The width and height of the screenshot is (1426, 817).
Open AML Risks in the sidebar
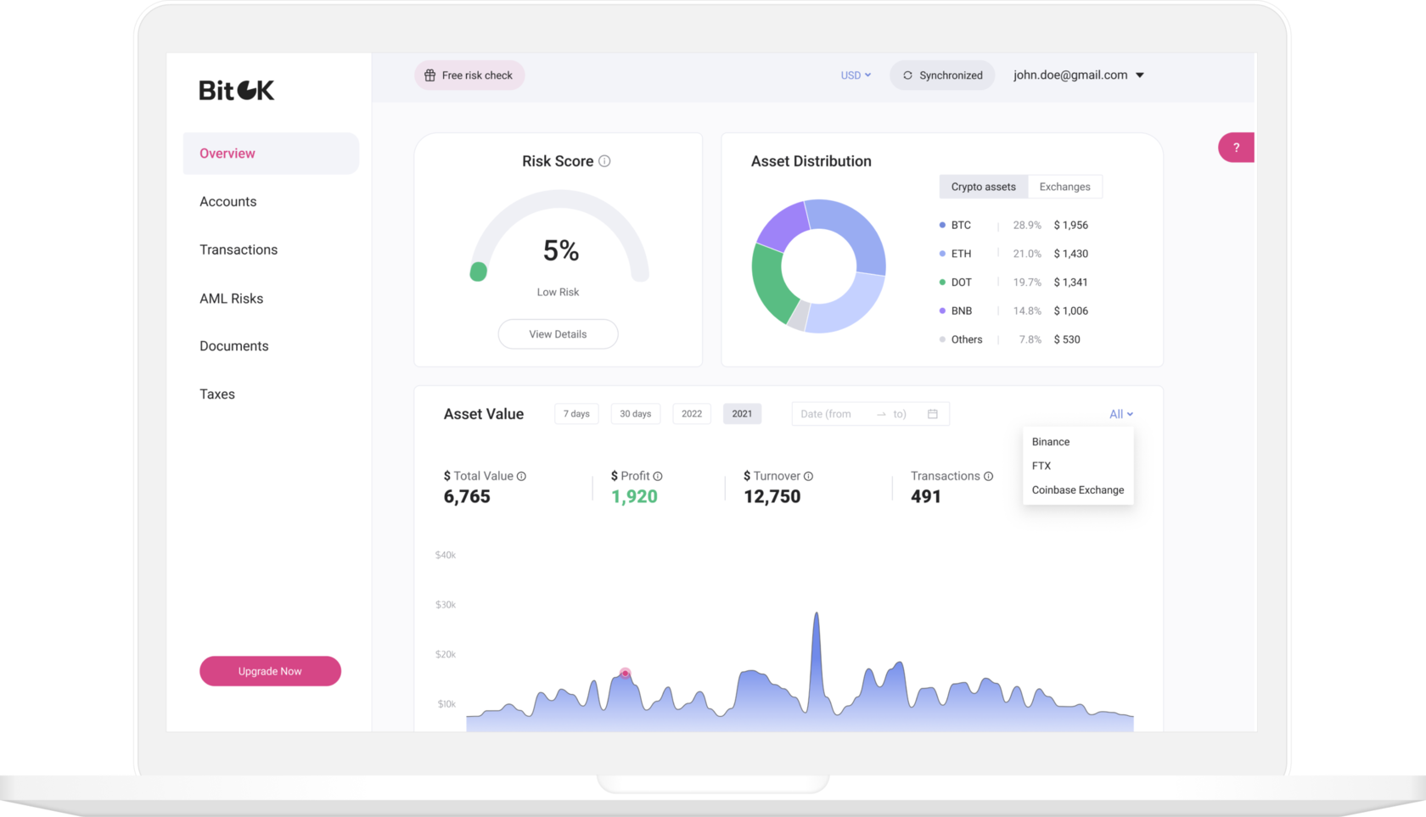coord(232,299)
